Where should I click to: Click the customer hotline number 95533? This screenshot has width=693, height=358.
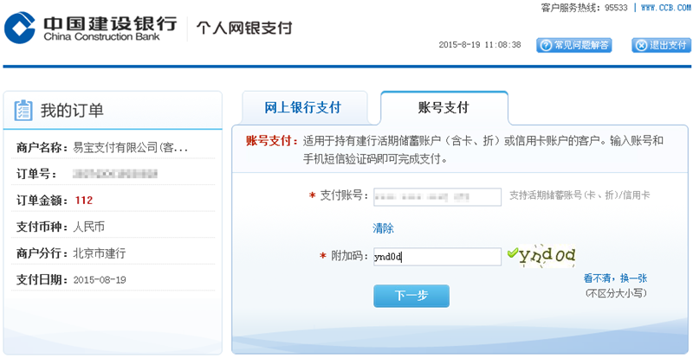coord(615,8)
